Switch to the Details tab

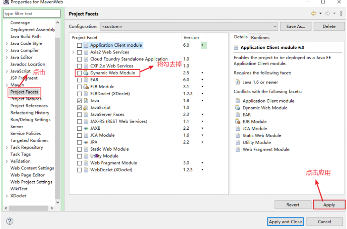point(241,37)
